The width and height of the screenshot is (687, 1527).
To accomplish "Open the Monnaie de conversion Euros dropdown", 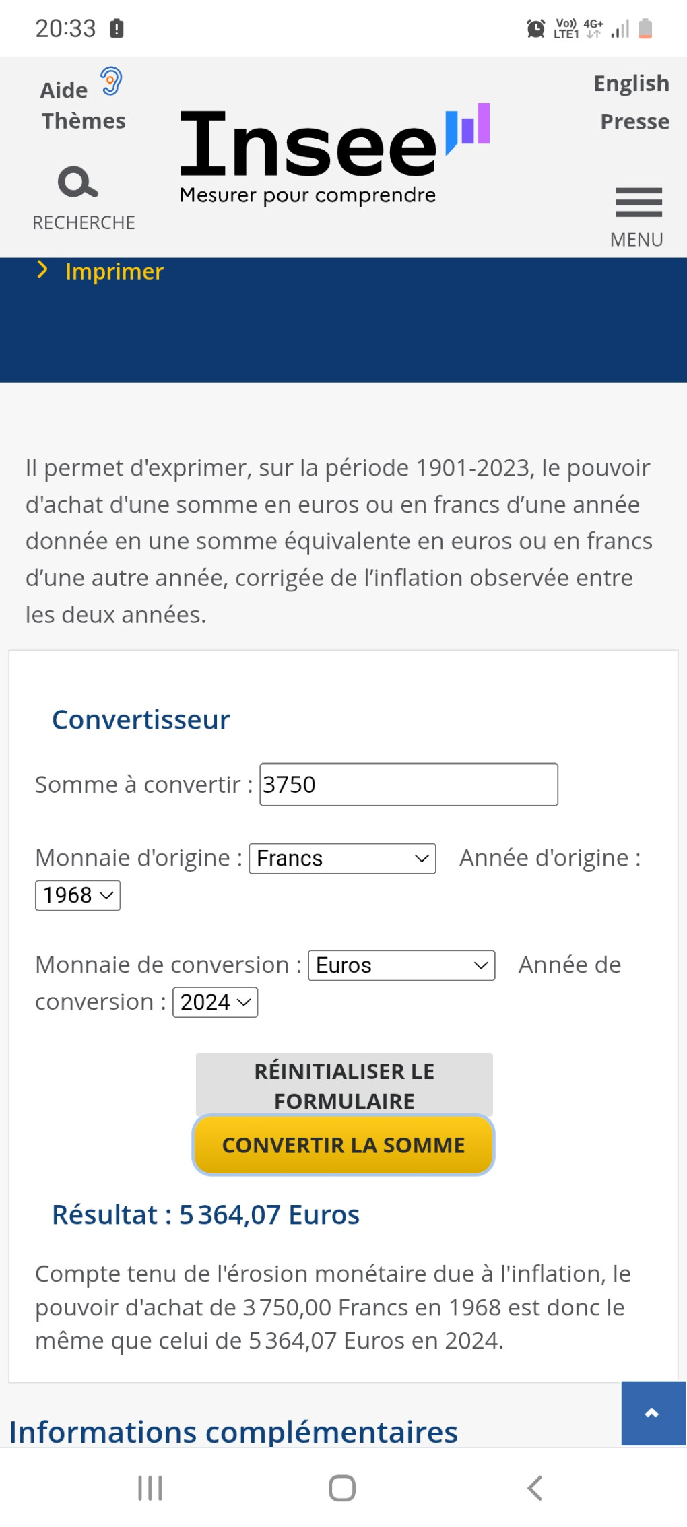I will [401, 966].
